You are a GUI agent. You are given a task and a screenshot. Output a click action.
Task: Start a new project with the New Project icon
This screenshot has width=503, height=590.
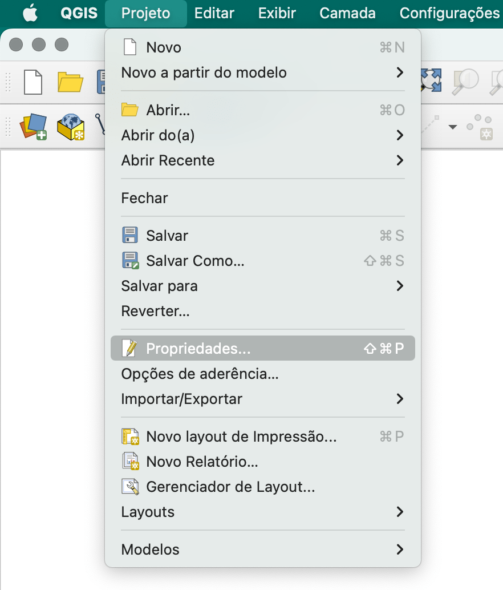pyautogui.click(x=34, y=83)
